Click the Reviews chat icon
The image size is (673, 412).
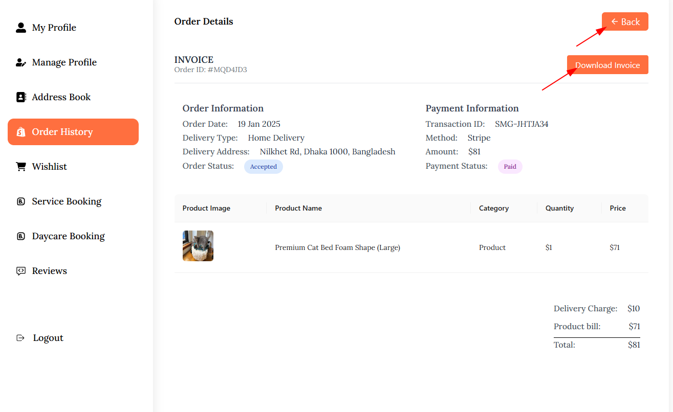click(21, 271)
